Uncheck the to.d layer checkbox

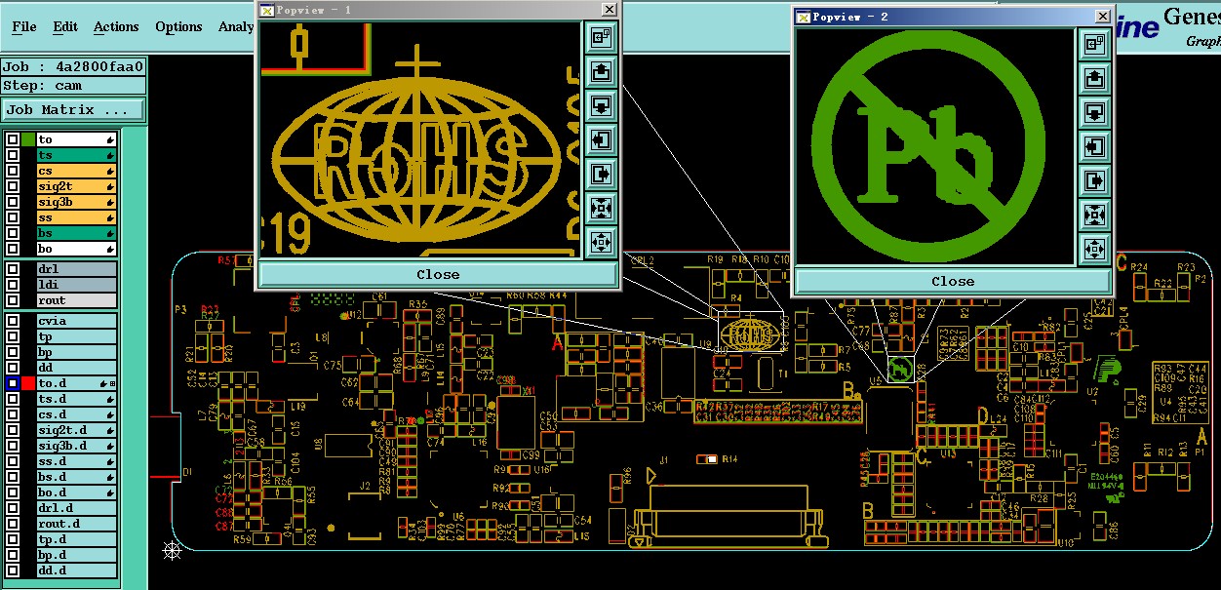click(13, 383)
